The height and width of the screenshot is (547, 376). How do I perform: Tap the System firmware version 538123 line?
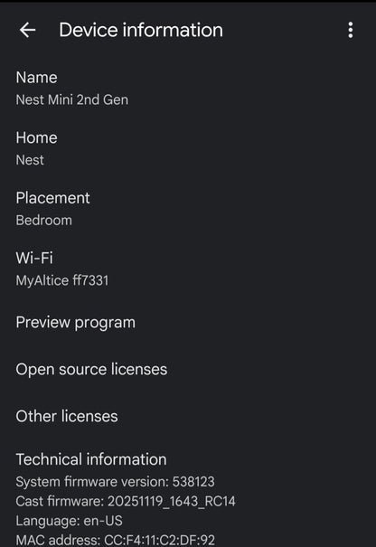[x=116, y=482]
